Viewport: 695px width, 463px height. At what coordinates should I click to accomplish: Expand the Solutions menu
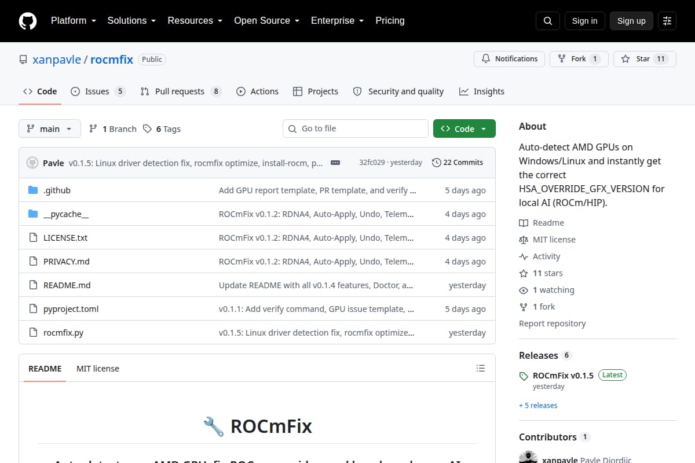[x=131, y=21]
